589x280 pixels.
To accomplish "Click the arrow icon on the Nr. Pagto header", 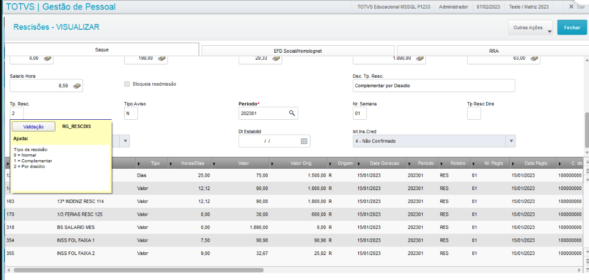I will click(x=474, y=163).
